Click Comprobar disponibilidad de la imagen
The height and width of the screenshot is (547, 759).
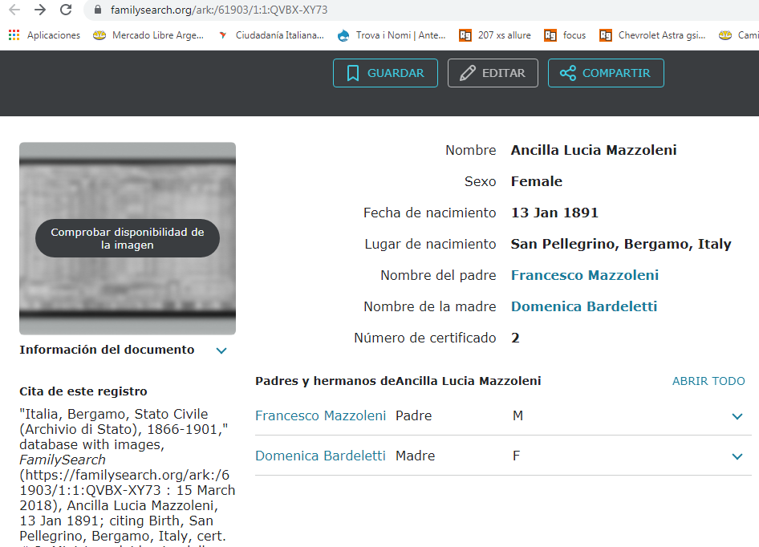(x=128, y=238)
